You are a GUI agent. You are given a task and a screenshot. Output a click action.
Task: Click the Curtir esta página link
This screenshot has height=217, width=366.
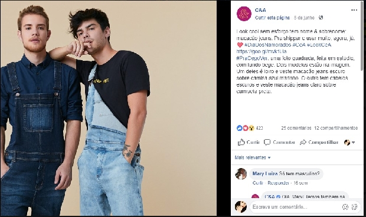pos(272,18)
